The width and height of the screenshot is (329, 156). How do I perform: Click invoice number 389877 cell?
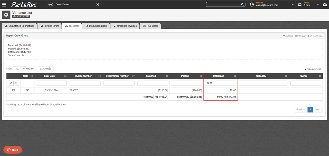pos(85,90)
